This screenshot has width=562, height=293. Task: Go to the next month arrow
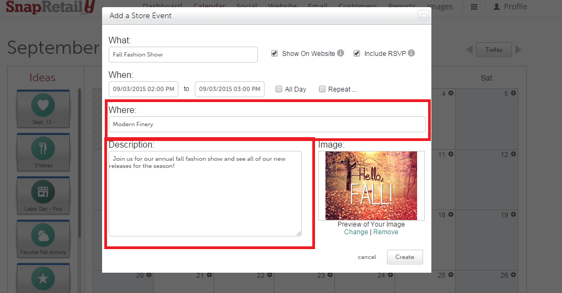click(x=518, y=50)
